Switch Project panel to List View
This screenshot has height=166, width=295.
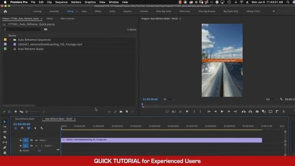tap(10, 112)
